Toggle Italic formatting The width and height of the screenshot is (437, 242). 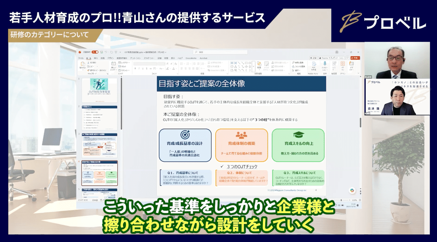(x=139, y=68)
